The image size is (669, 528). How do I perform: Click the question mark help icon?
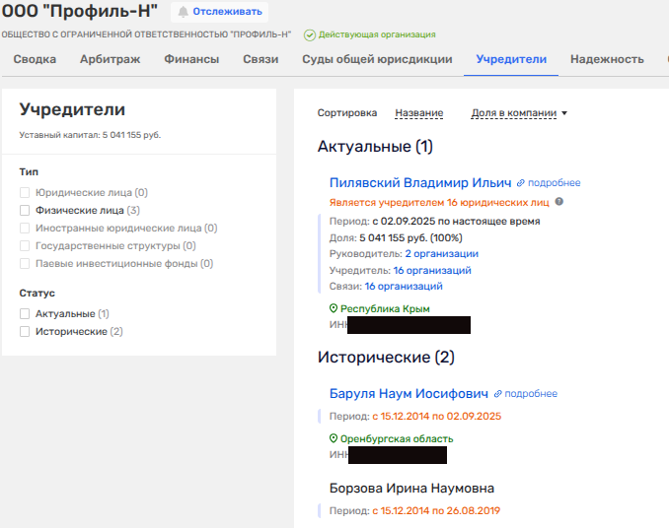click(x=559, y=202)
